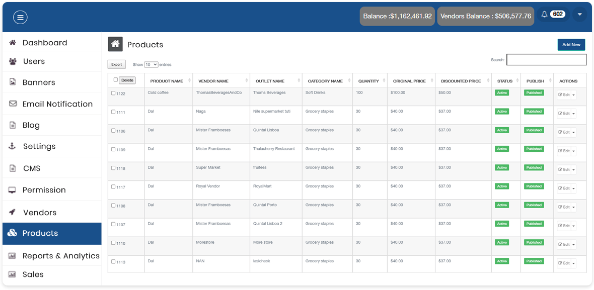Click the Export button
The width and height of the screenshot is (594, 290).
(x=117, y=64)
